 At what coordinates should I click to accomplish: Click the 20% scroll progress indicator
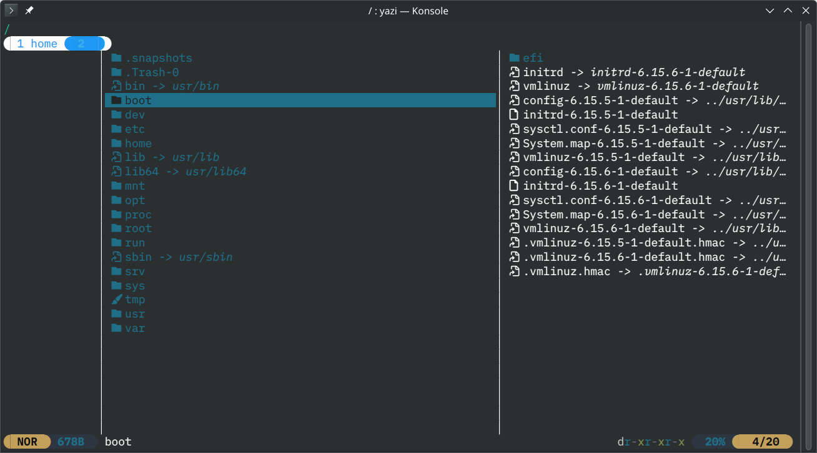click(715, 442)
